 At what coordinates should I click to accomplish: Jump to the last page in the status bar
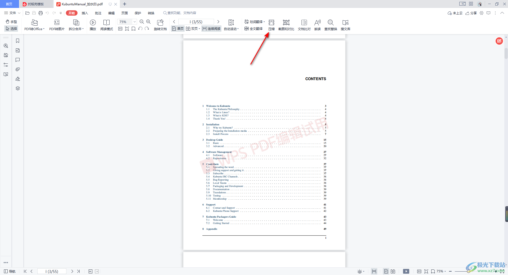[x=79, y=271]
